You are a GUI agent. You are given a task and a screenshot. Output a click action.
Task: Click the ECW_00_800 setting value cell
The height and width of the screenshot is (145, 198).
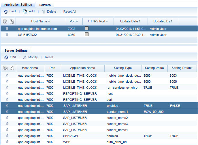[x=154, y=112]
